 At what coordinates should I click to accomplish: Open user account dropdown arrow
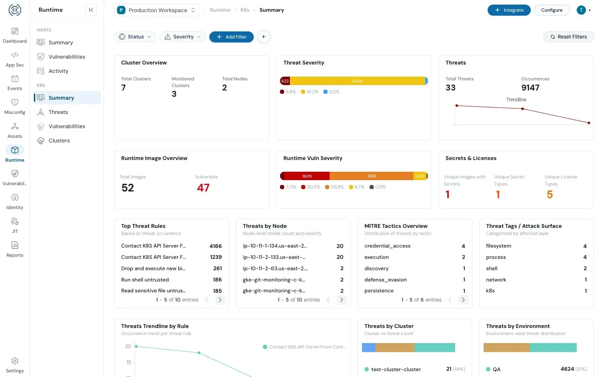(x=590, y=10)
